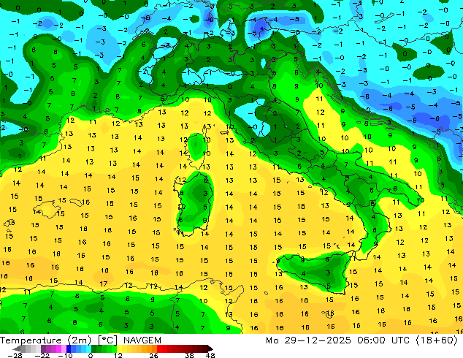Click the "-10" legend label
This screenshot has height=358, width=463.
[x=65, y=355]
